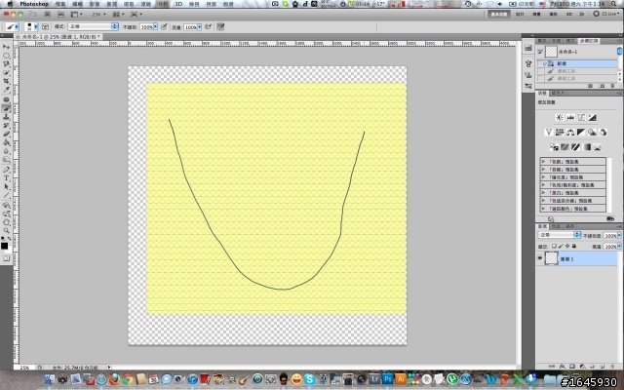Viewport: 624px width, 390px height.
Task: Click the foreground black color swatch
Action: [x=4, y=246]
